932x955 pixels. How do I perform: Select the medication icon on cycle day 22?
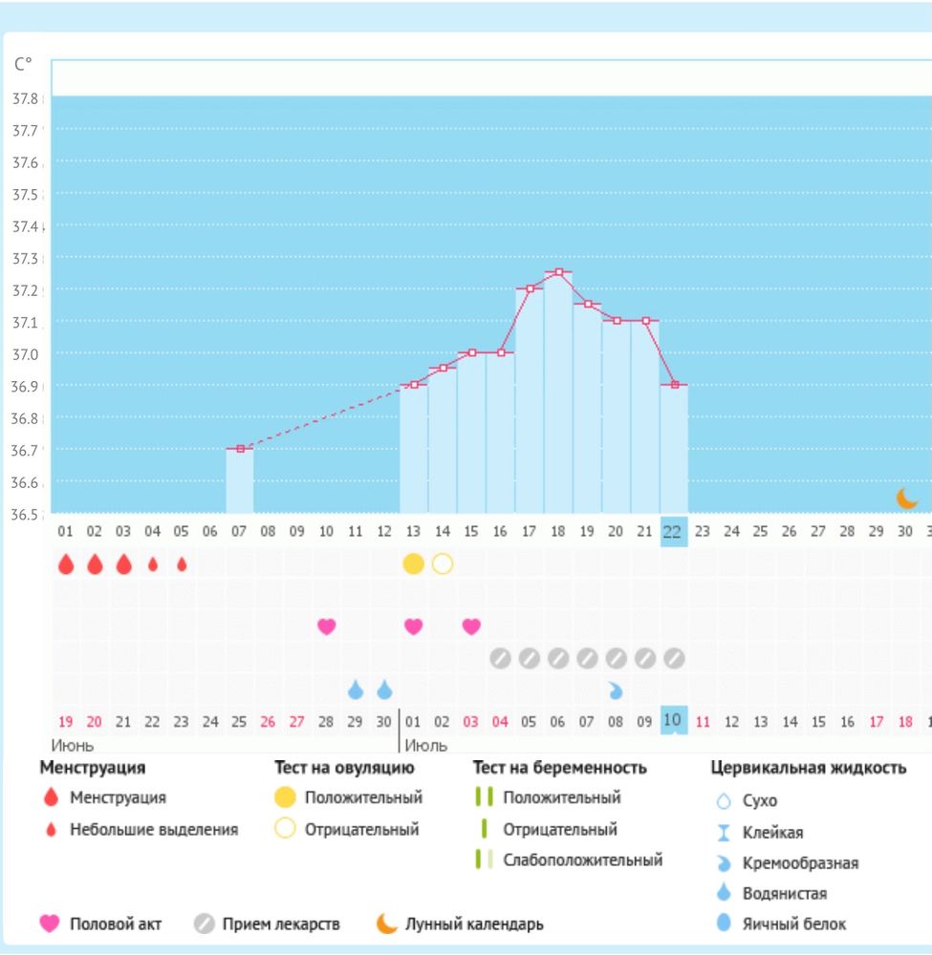click(674, 658)
